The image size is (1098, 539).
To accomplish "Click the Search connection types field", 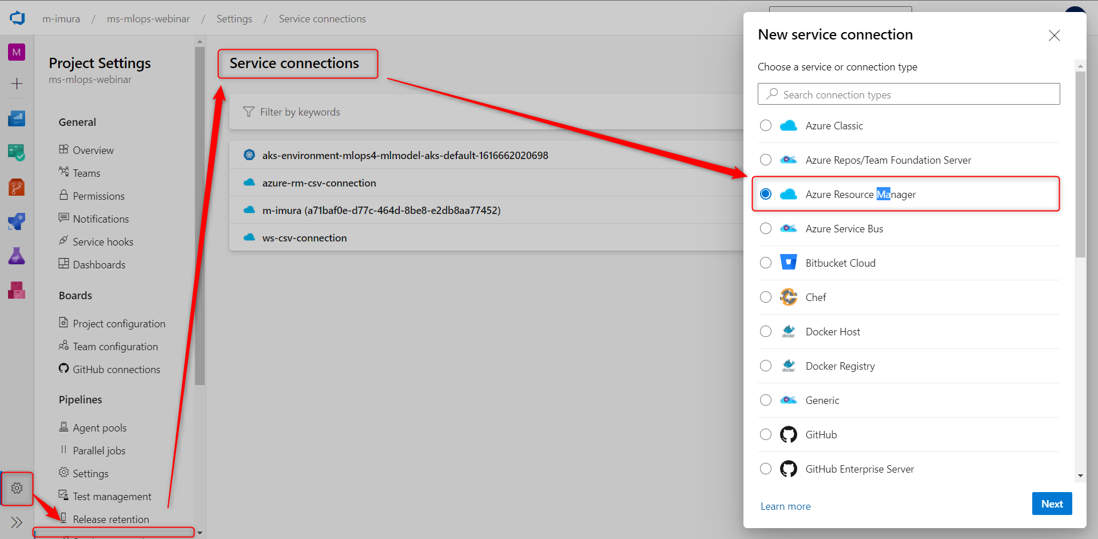I will point(909,94).
